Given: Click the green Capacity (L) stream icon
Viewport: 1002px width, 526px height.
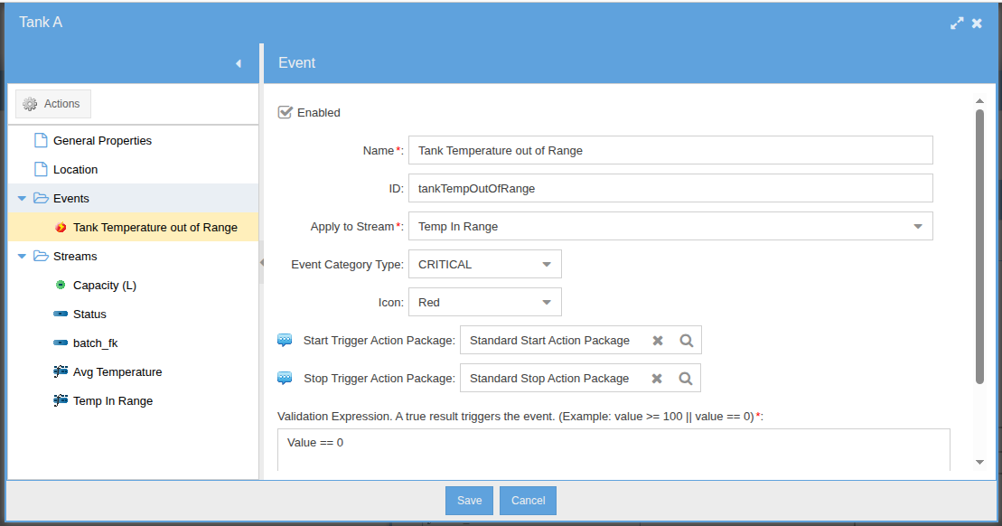Looking at the screenshot, I should tap(61, 285).
